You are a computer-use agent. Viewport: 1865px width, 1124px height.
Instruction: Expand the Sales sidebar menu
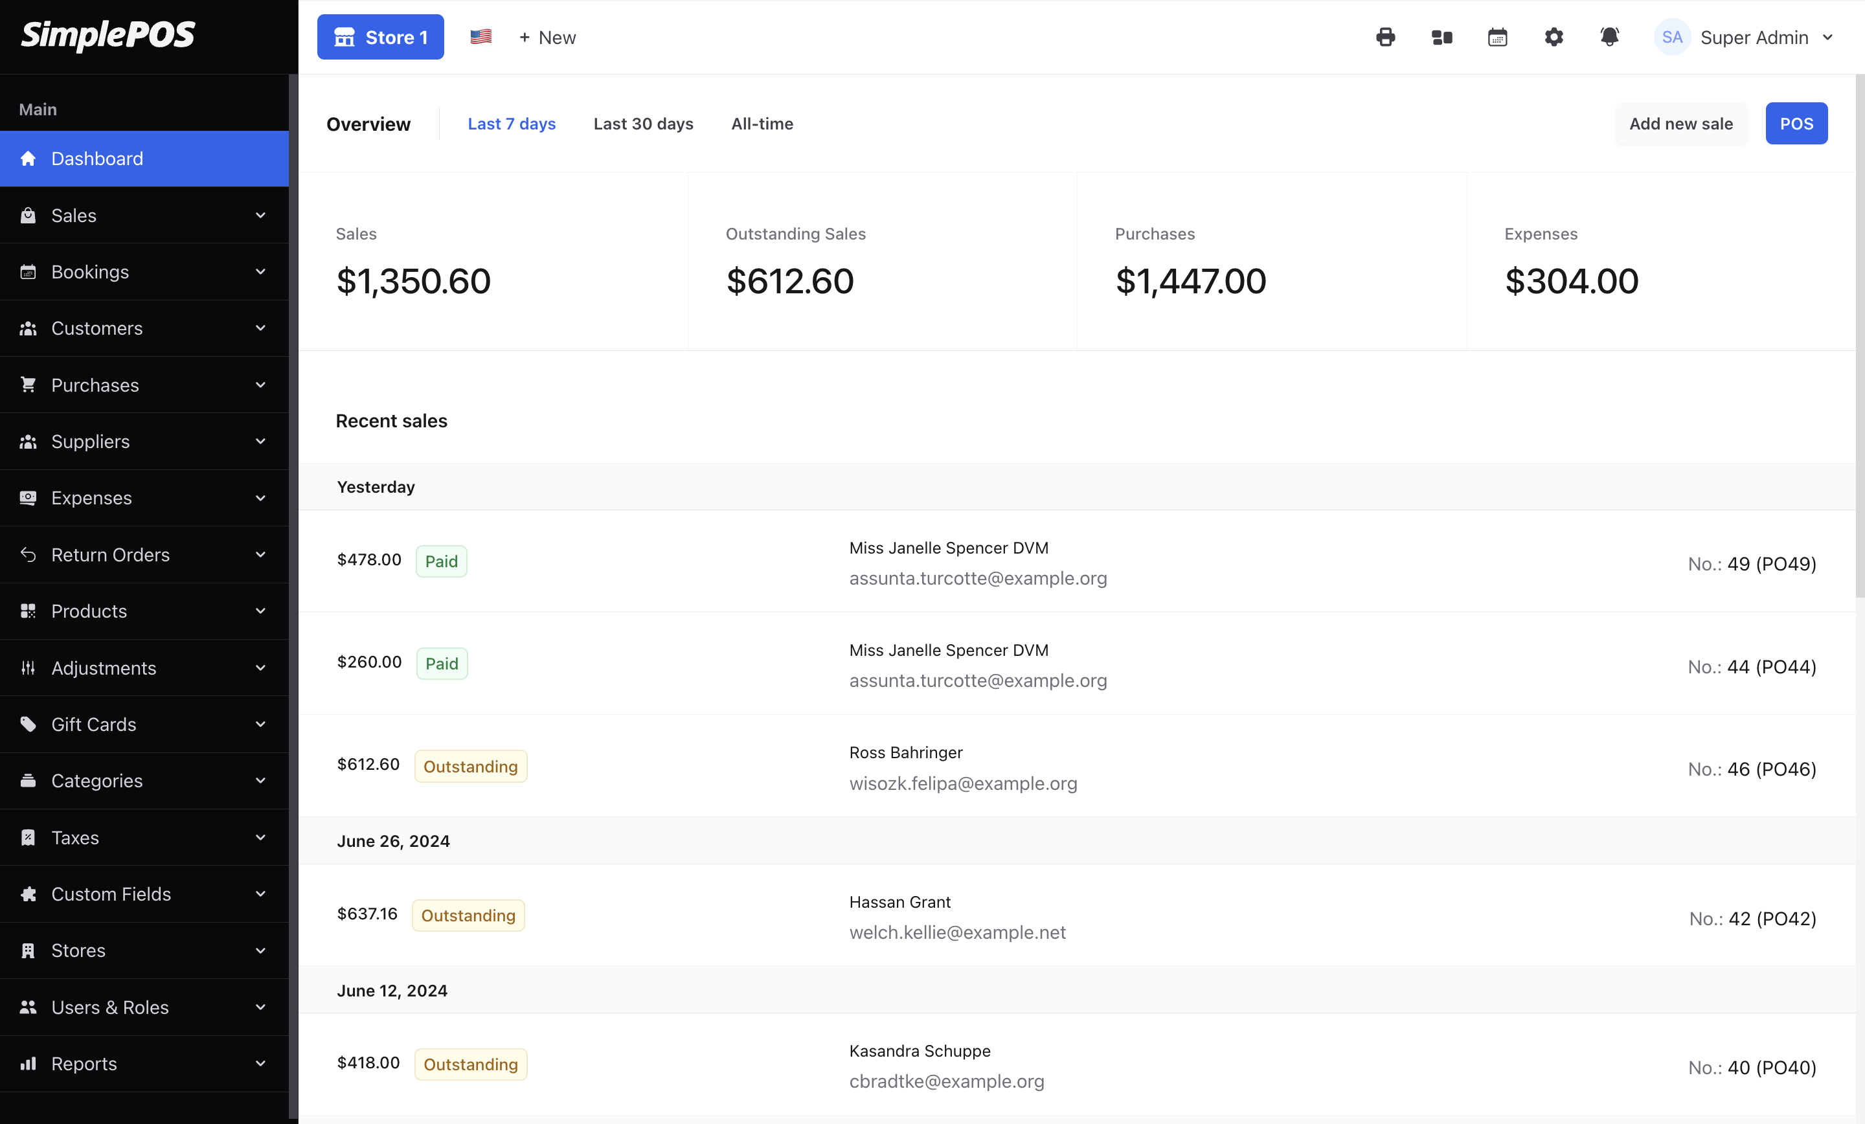144,216
